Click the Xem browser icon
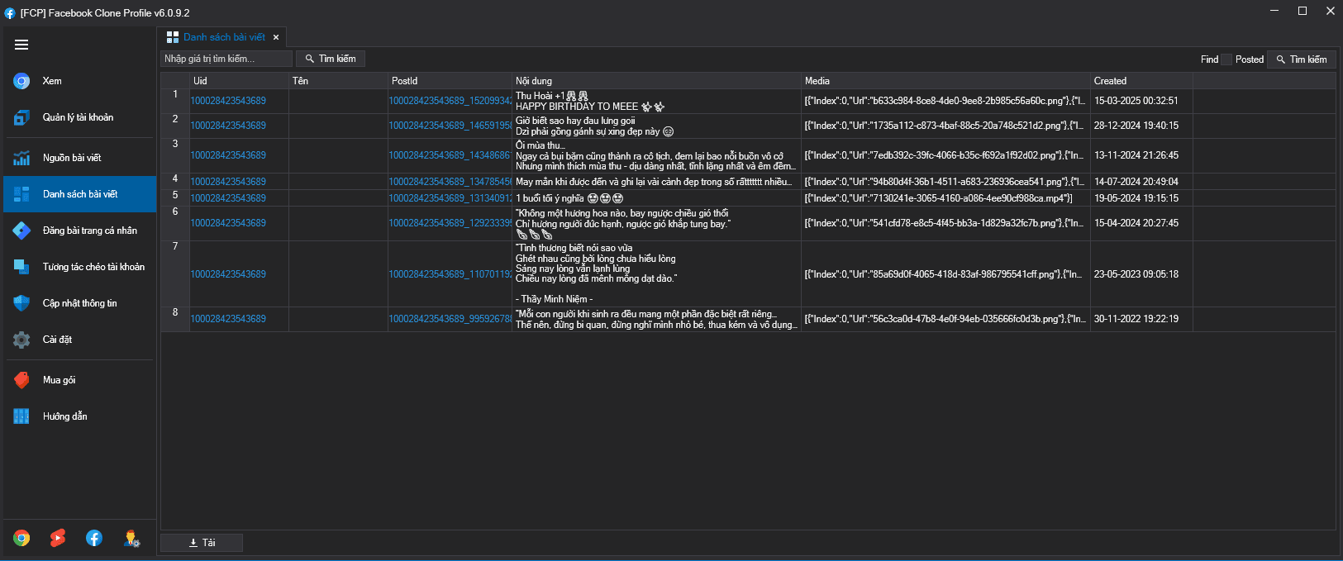The width and height of the screenshot is (1343, 561). click(21, 81)
